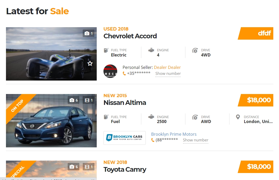The height and width of the screenshot is (180, 279).
Task: Open the Chevrolet Accord listing title
Action: pos(130,36)
